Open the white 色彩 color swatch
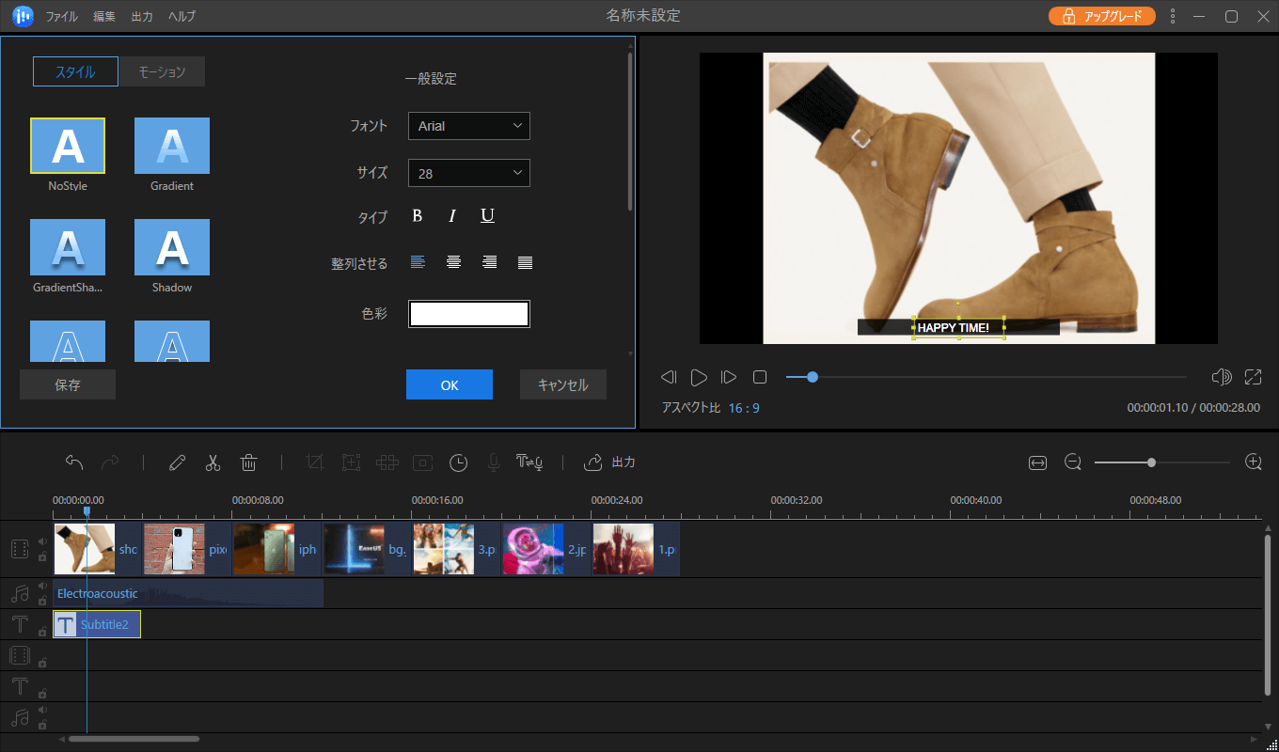The image size is (1279, 752). pyautogui.click(x=468, y=314)
